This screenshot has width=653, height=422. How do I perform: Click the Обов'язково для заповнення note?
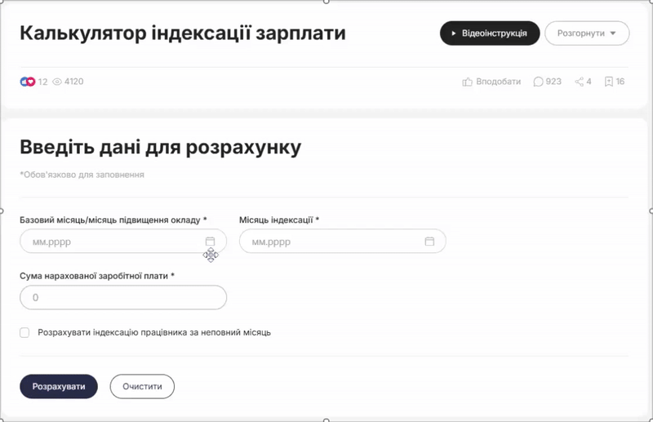tap(82, 175)
